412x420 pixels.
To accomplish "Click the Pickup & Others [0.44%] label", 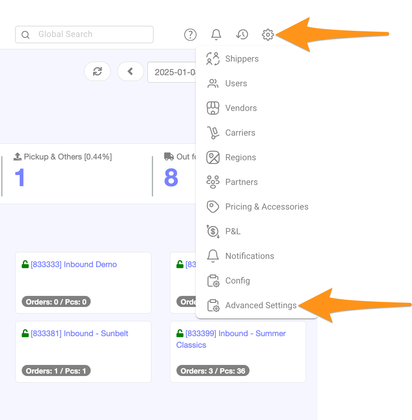I will click(68, 157).
